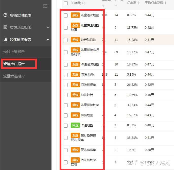Screen dimensions: 174x170
Task: Check the box for 儿童拼图地垫加厚
Action: 66,28
